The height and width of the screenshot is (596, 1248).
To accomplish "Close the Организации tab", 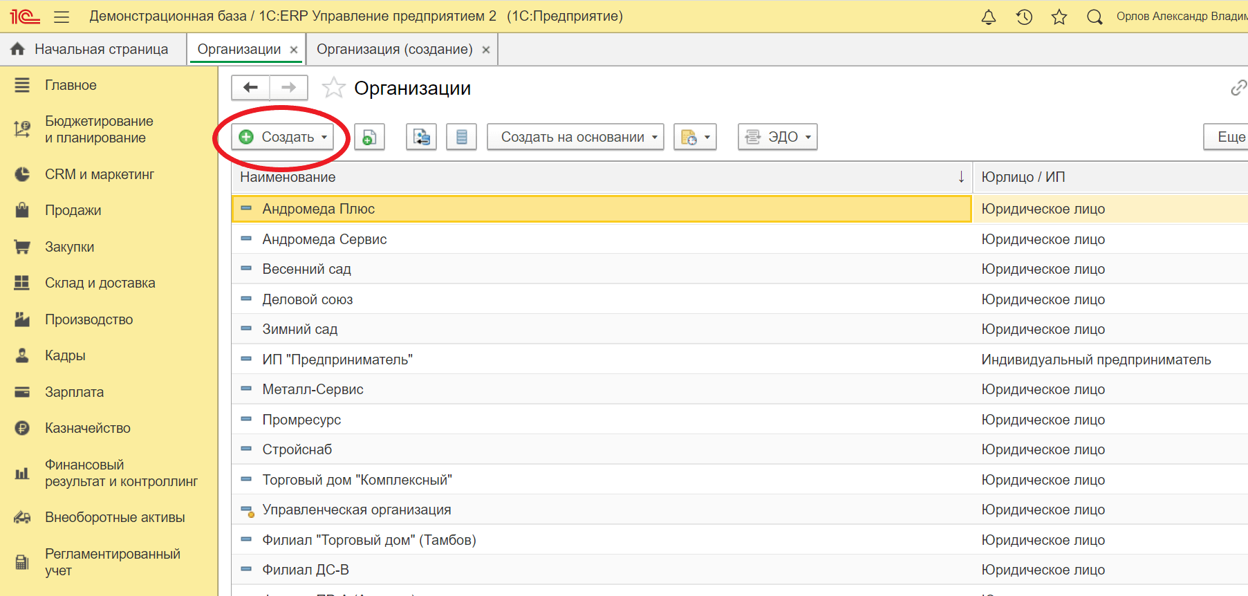I will coord(294,50).
